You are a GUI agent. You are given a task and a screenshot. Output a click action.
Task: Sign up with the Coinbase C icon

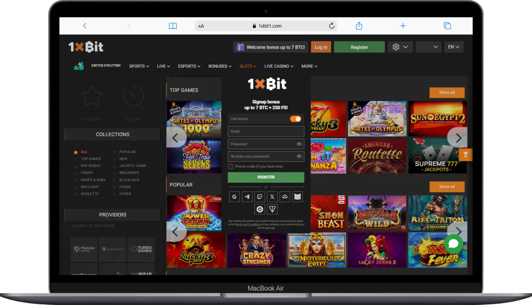[x=260, y=209]
